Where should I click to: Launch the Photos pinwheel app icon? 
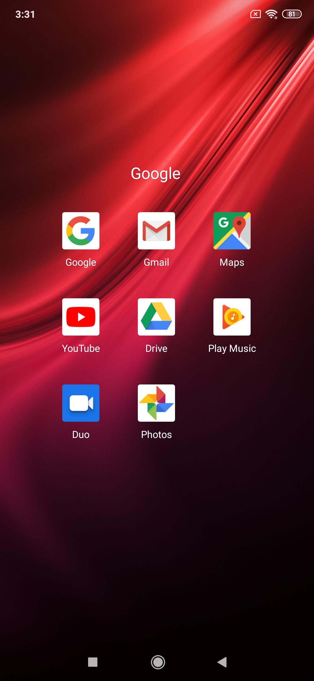[x=156, y=403]
